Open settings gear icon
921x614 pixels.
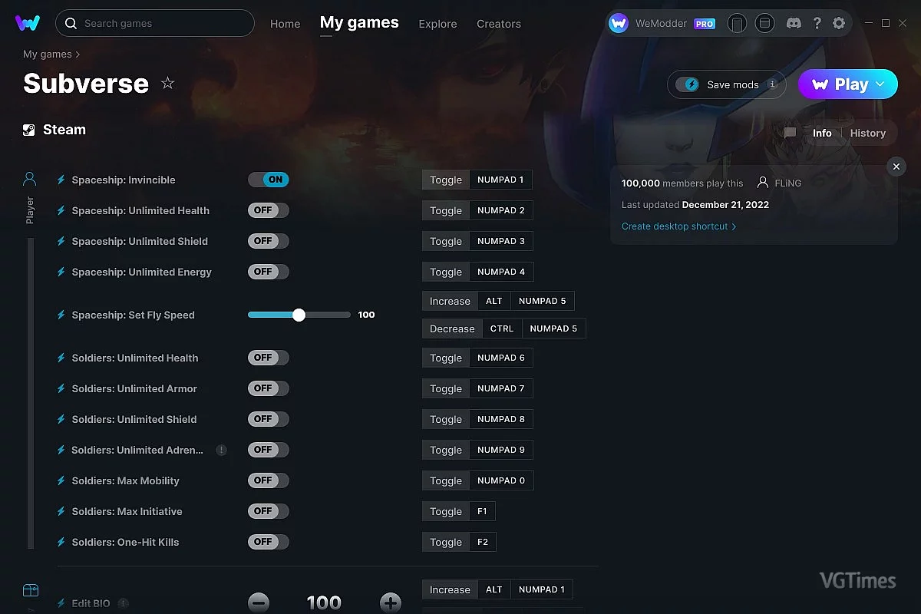[x=839, y=23]
